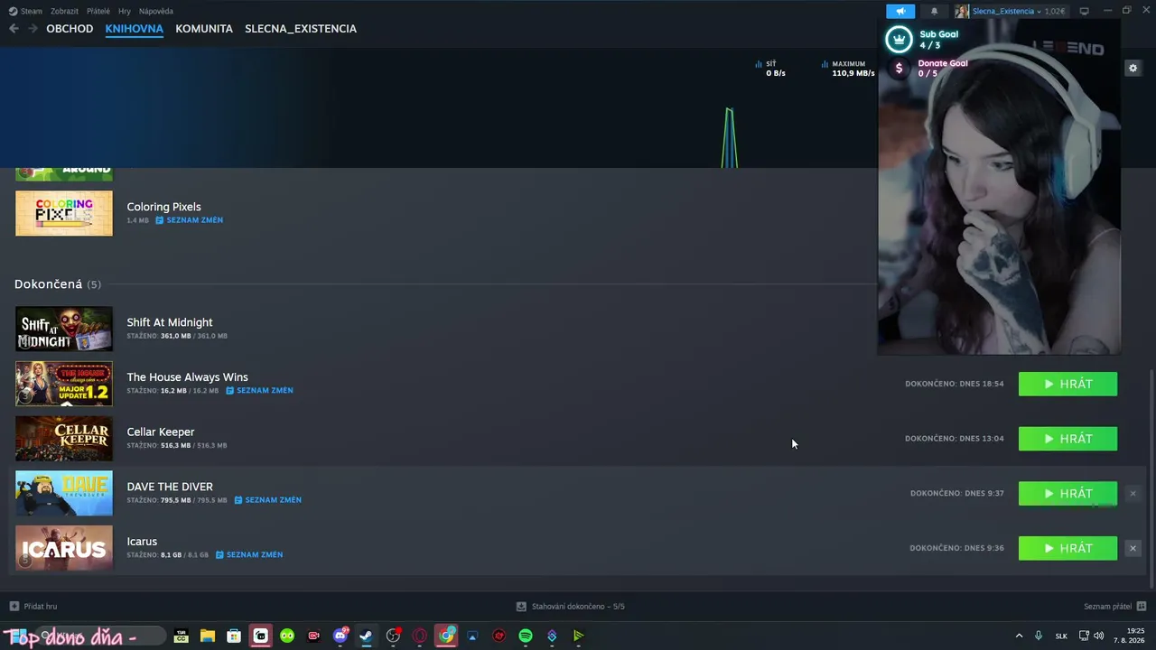Open the Steam announcements megaphone button
Viewport: 1156px width, 650px height.
tap(900, 11)
